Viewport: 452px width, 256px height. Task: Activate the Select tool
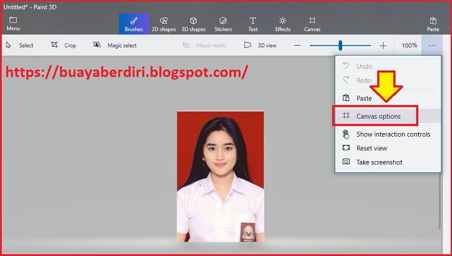[19, 45]
